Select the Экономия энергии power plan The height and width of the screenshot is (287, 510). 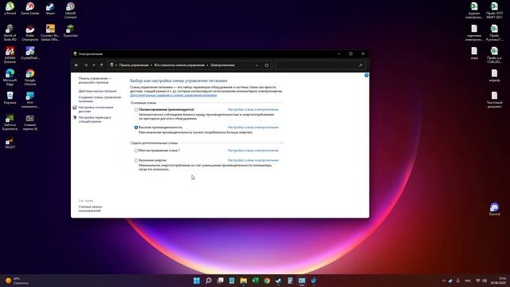(136, 160)
